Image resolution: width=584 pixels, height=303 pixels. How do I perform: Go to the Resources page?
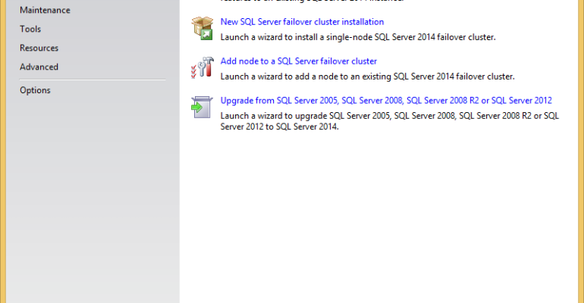(39, 48)
